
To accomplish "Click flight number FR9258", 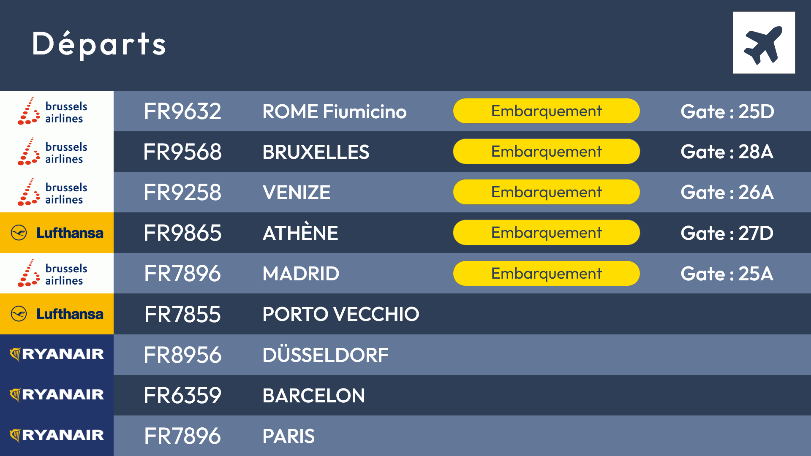I will [182, 193].
